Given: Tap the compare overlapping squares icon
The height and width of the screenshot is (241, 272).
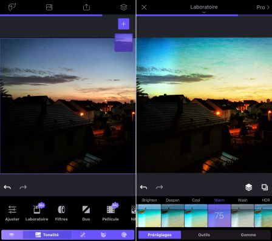Looking at the screenshot, I should (265, 188).
